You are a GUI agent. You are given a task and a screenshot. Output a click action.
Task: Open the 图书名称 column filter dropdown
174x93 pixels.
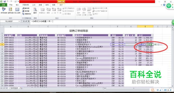coord(109,35)
